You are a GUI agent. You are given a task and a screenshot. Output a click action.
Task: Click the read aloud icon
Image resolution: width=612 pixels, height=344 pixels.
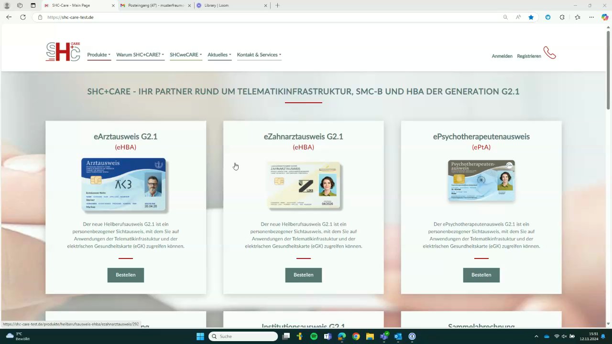(x=518, y=17)
